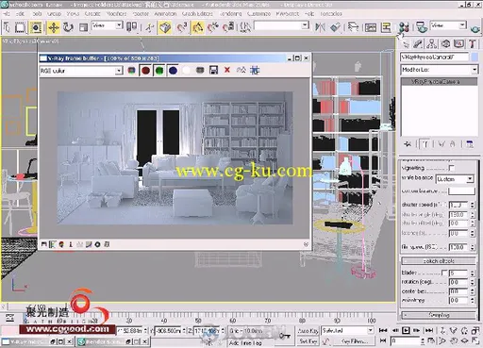Switch to the Utilities command panel tab
The width and height of the screenshot is (483, 348).
click(472, 44)
